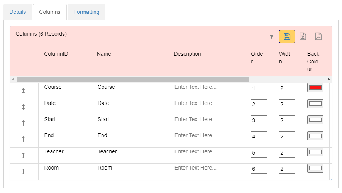Open the Formatting tab
342x193 pixels.
pos(86,12)
